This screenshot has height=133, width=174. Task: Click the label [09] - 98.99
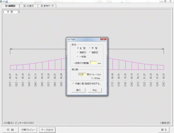61,80
